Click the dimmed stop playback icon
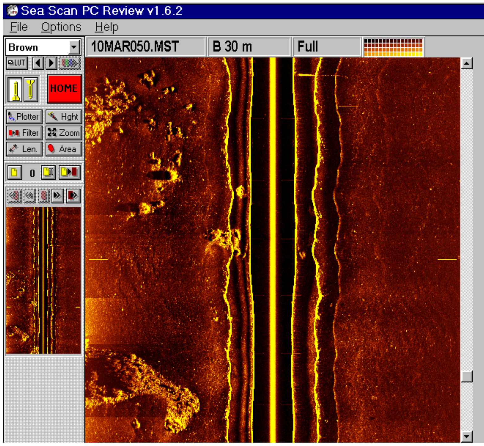This screenshot has width=484, height=446. (44, 196)
